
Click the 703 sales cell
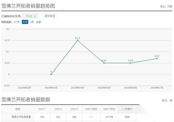click(42, 117)
